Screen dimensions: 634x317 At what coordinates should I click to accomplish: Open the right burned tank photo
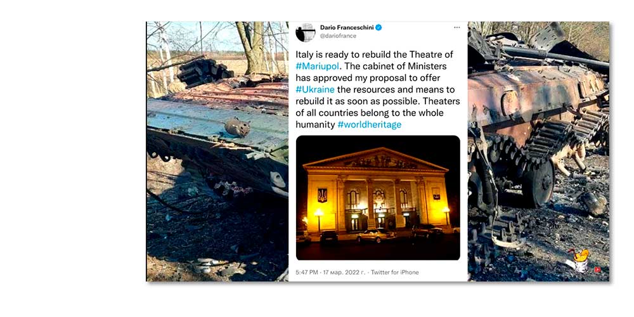tap(538, 152)
